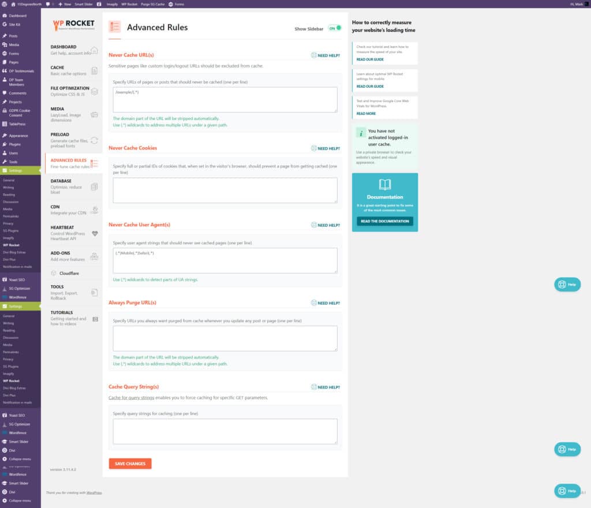
Task: Click READ OUR GUIDE about measuring speed
Action: (x=370, y=59)
